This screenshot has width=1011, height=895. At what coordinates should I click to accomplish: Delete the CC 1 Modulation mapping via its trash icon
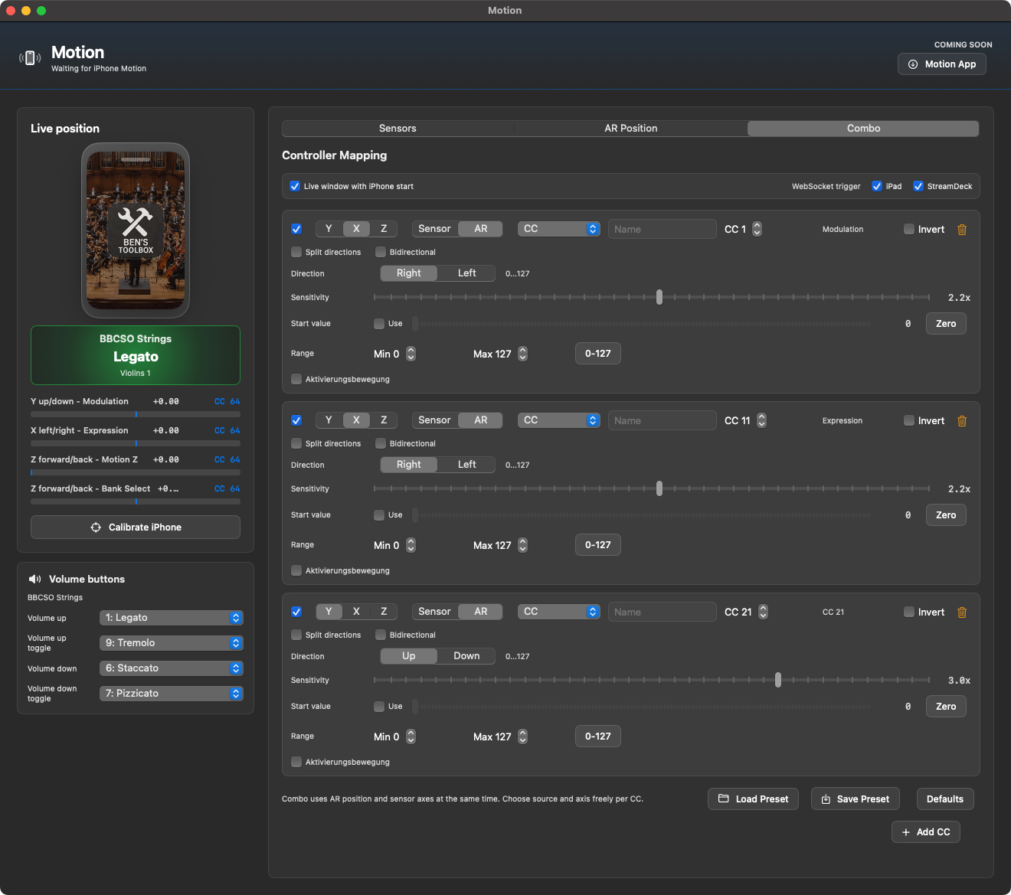point(962,230)
